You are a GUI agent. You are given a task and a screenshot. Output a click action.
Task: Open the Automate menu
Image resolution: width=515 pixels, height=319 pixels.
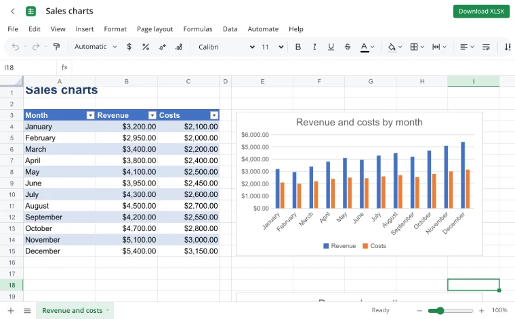263,29
